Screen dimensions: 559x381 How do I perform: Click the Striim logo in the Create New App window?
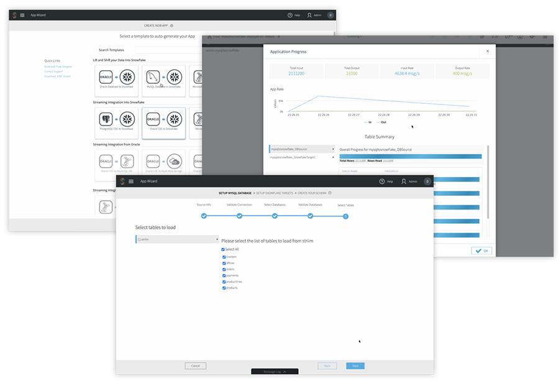[x=14, y=15]
